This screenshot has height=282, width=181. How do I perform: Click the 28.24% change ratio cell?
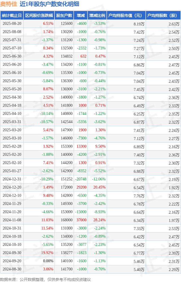tap(99, 220)
